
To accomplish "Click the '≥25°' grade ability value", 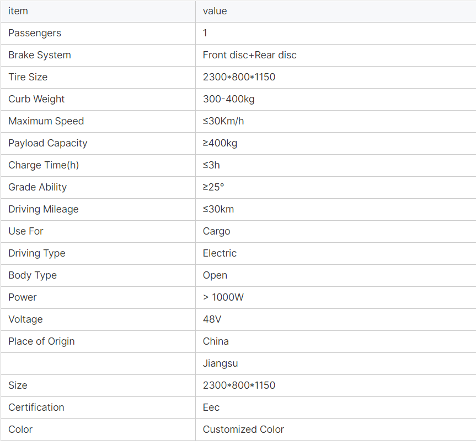I will [x=213, y=187].
